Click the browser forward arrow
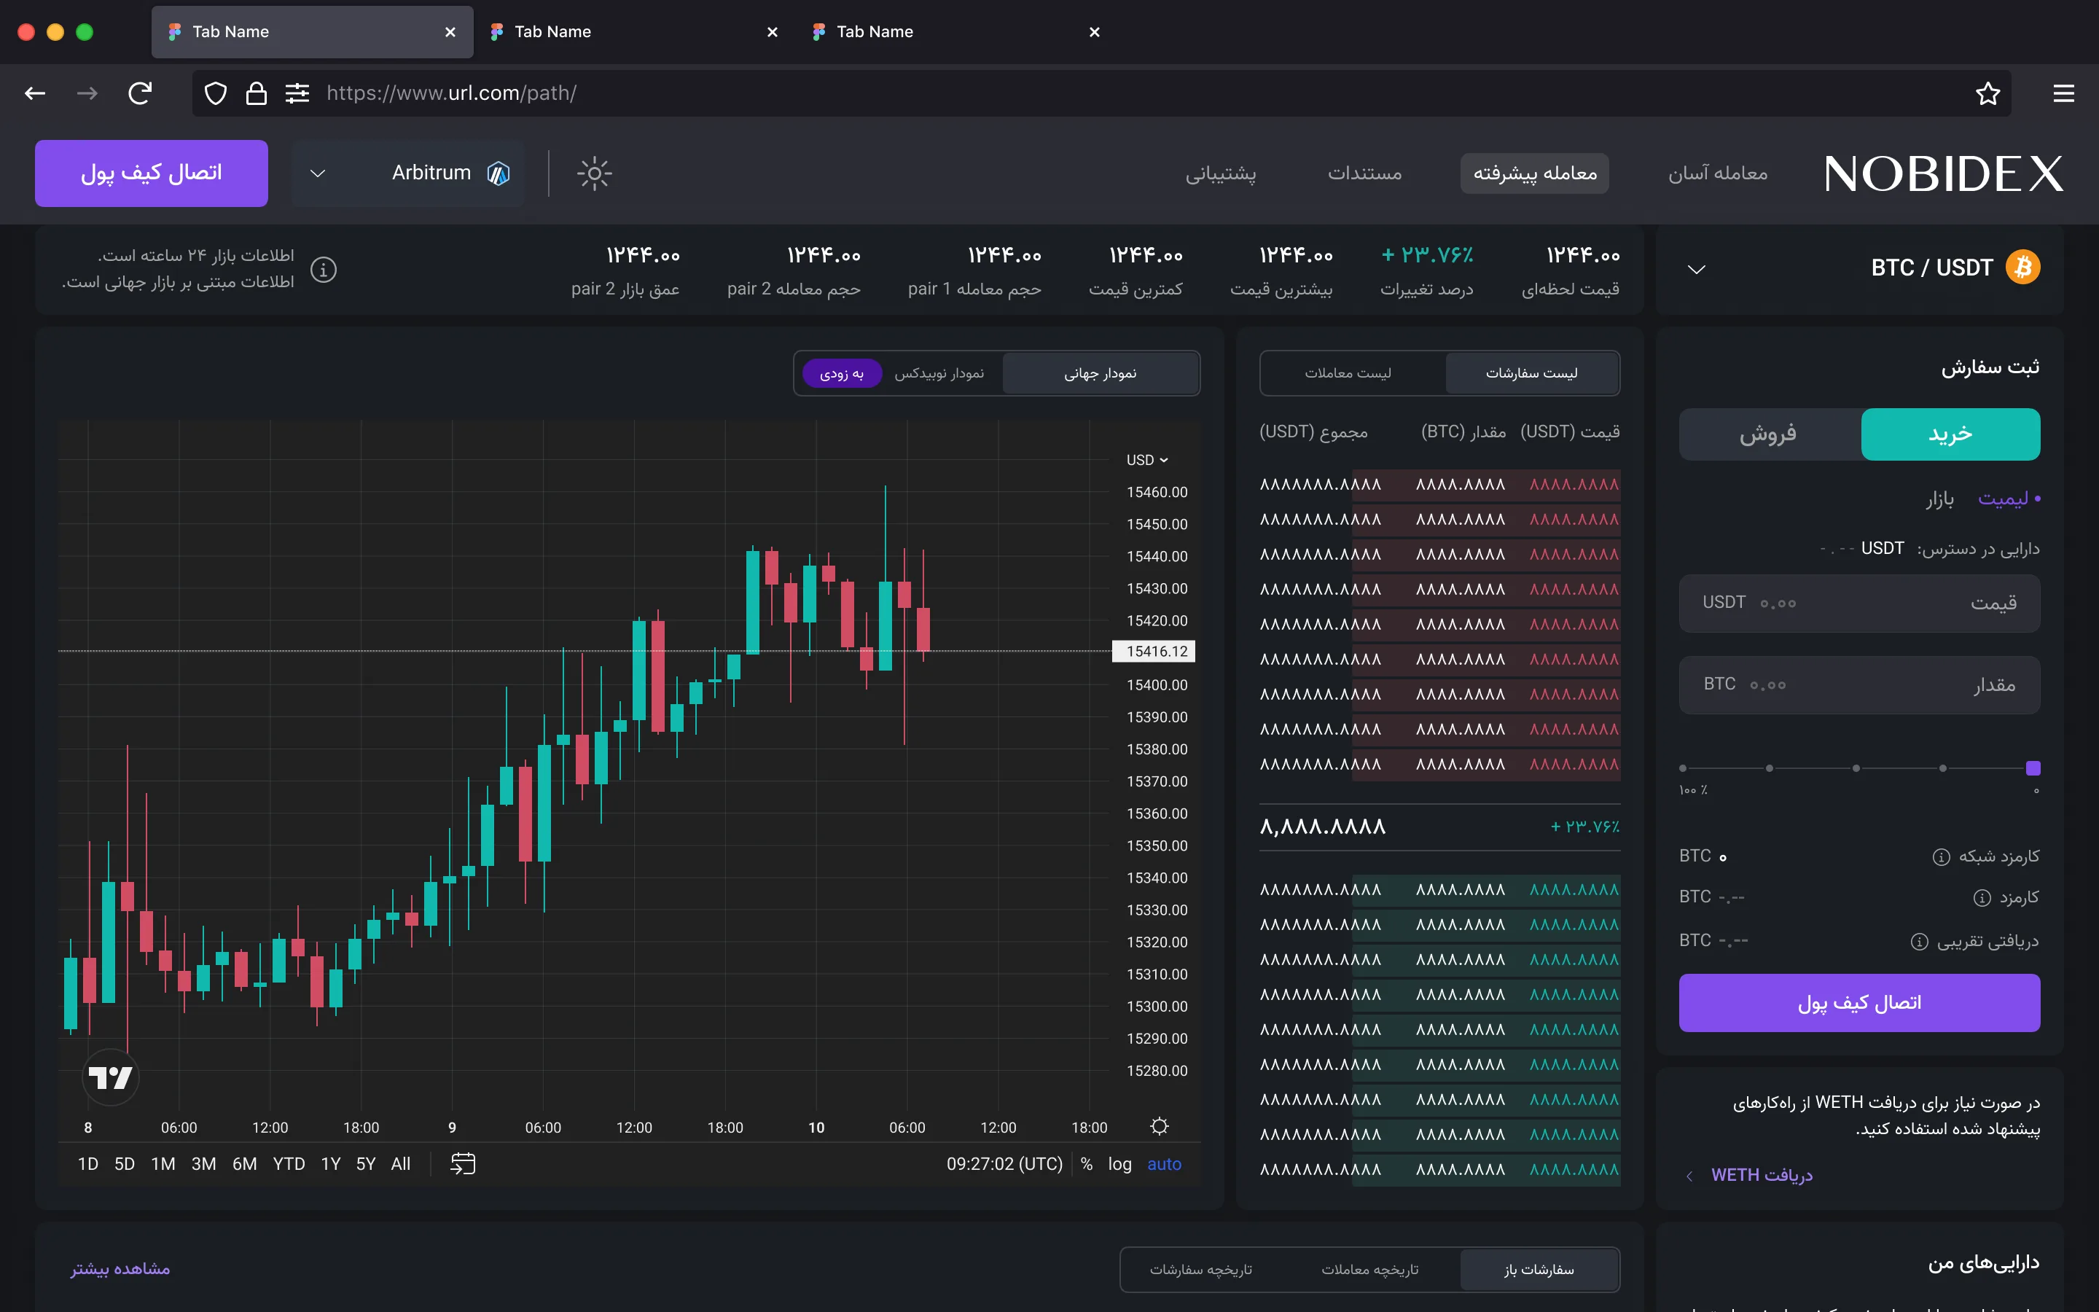Screen dimensions: 2099x1312 (x=87, y=93)
